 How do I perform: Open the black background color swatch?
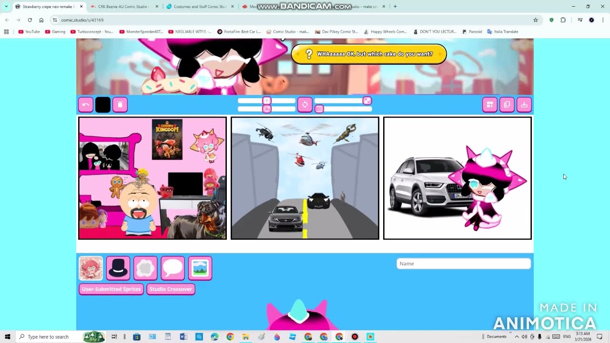tap(103, 105)
